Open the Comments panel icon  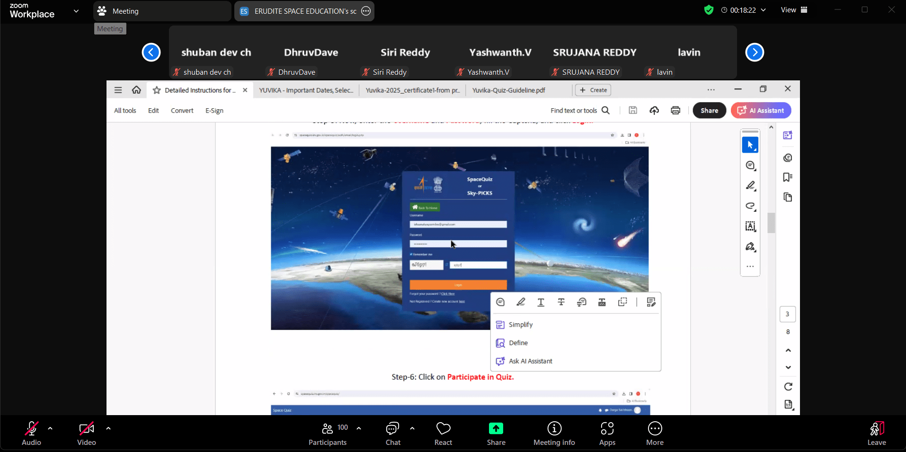tap(788, 157)
